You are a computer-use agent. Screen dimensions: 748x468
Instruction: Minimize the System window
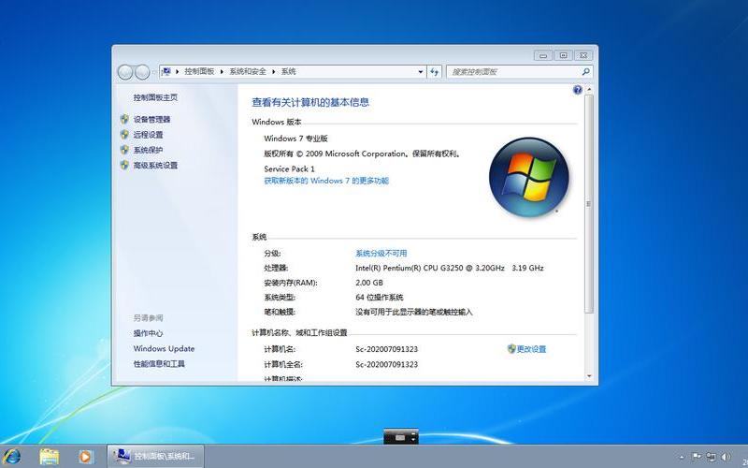pos(543,55)
